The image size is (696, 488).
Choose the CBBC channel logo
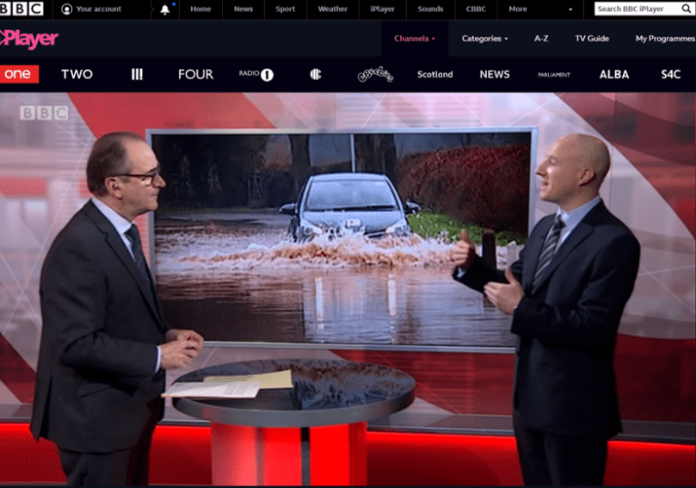pos(316,74)
